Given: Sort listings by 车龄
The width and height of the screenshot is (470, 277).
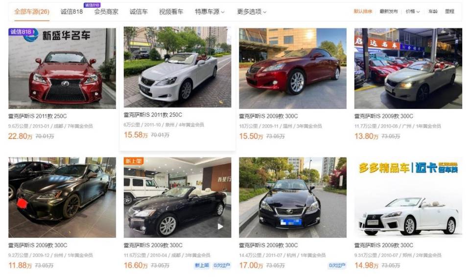Looking at the screenshot, I should 433,11.
